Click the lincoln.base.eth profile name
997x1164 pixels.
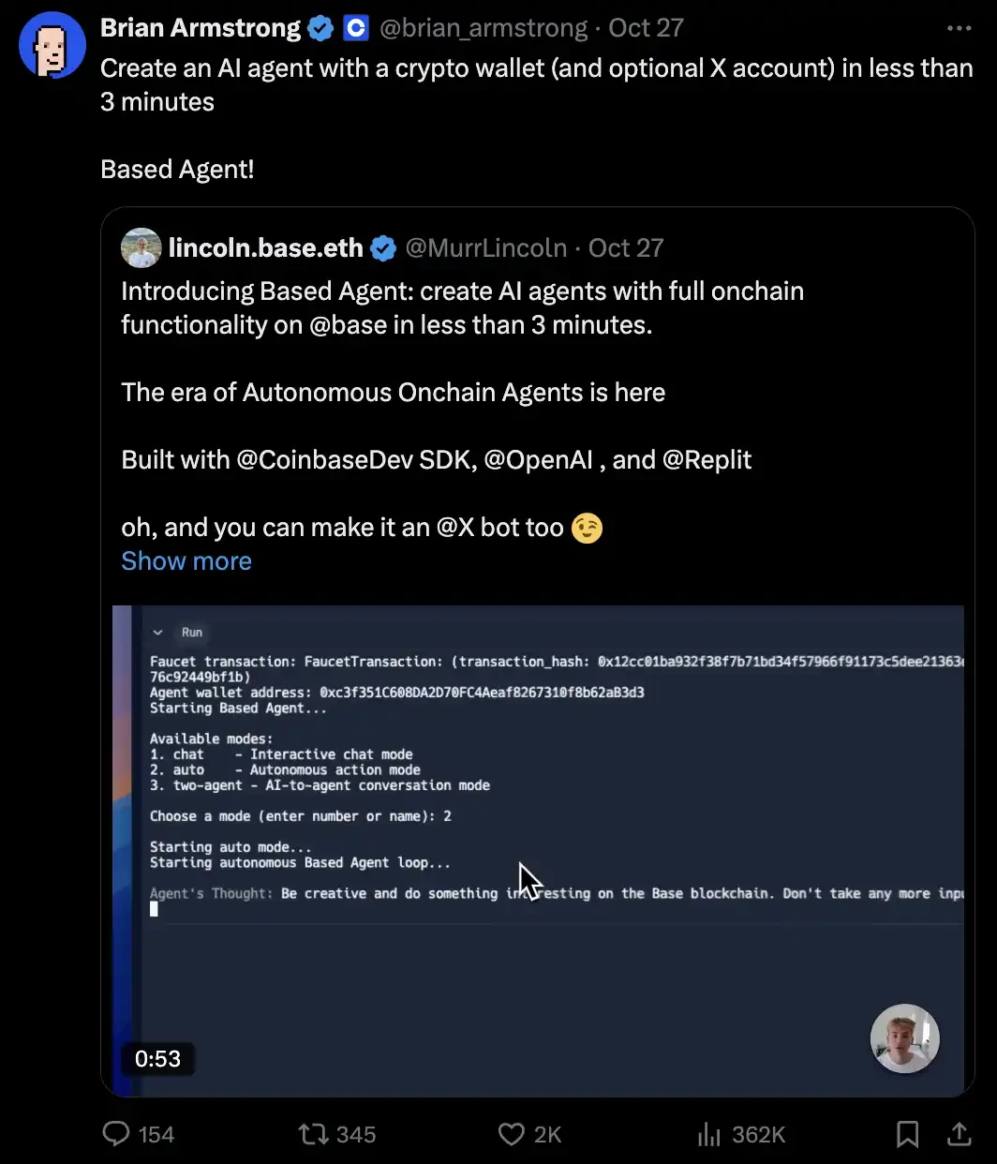[265, 248]
